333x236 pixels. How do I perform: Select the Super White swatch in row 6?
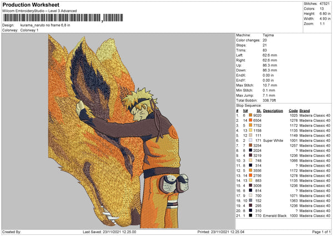[251, 140]
